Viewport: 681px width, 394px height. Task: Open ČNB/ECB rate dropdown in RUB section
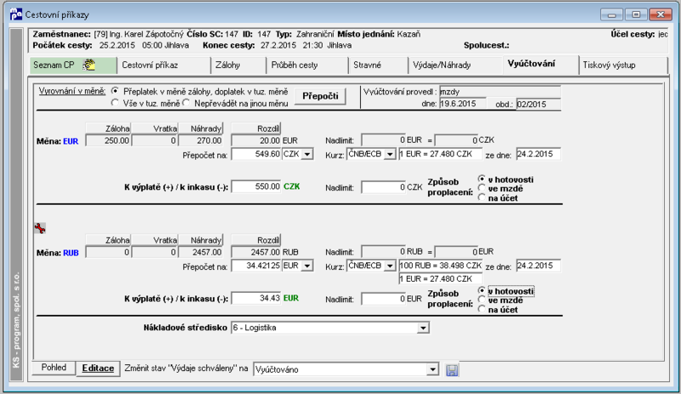(x=390, y=266)
